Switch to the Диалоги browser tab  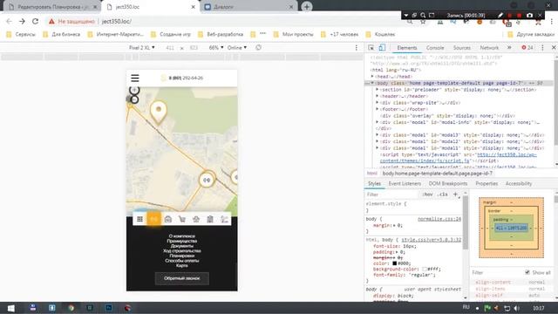click(x=249, y=7)
